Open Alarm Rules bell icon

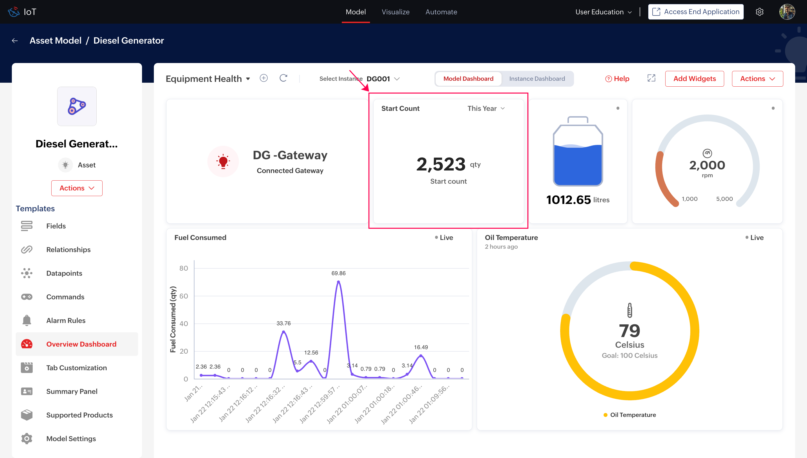pos(27,320)
